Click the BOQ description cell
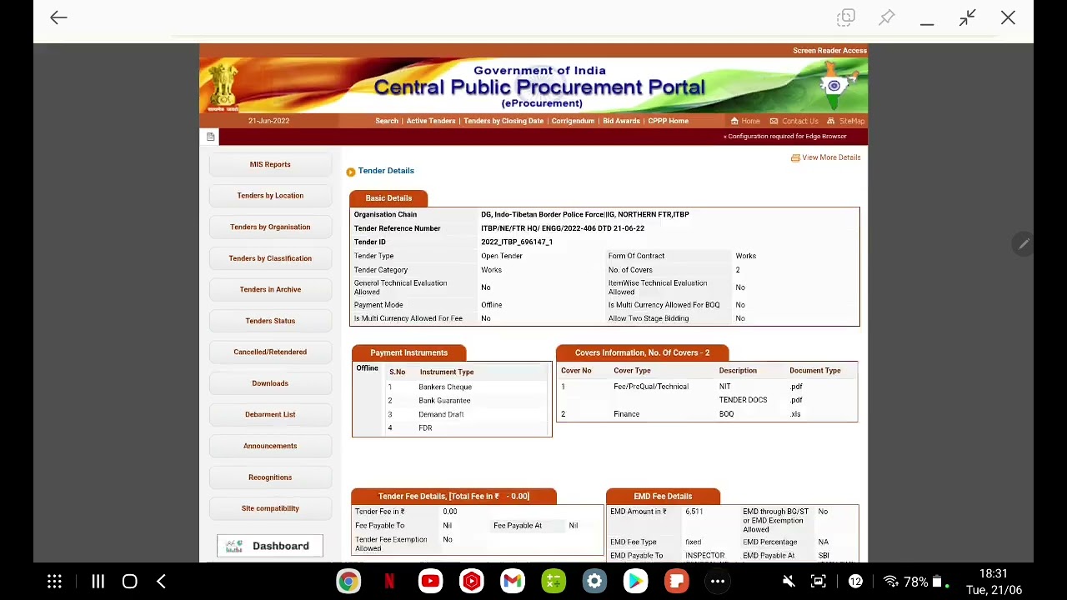This screenshot has height=600, width=1067. [726, 414]
